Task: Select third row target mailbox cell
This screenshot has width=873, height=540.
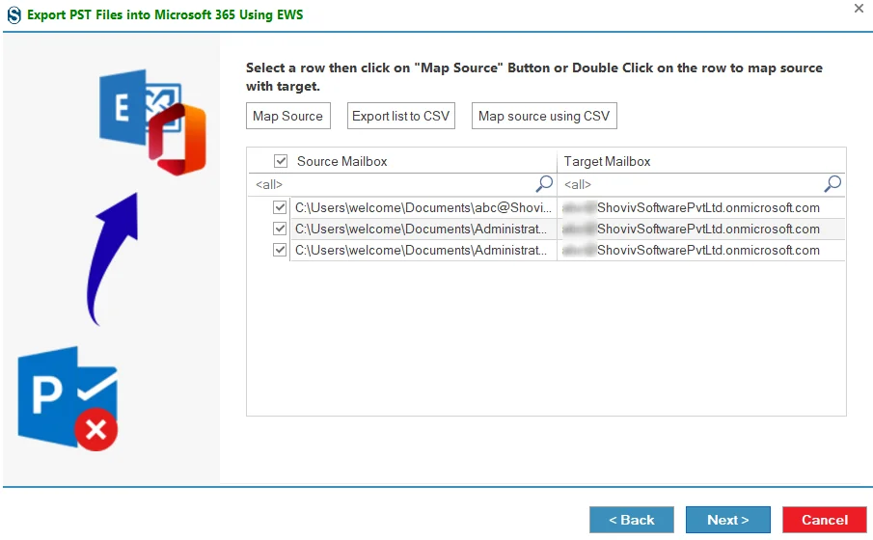Action: pos(701,250)
